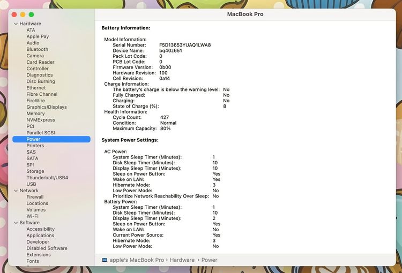The image size is (402, 273).
Task: Minimize window with yellow button
Action: pyautogui.click(x=23, y=14)
